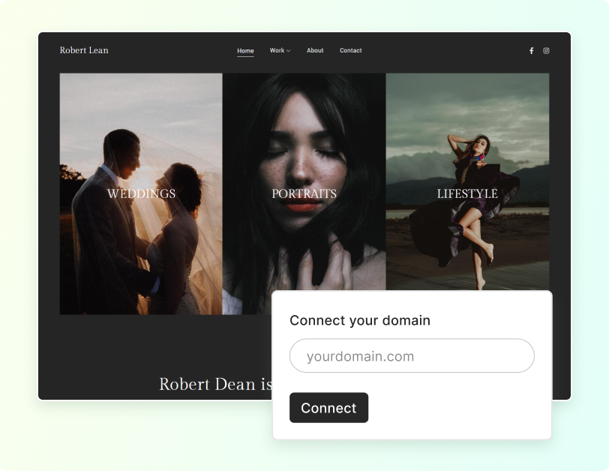The width and height of the screenshot is (609, 471).
Task: Click the WEDDINGS gallery title
Action: coord(141,193)
